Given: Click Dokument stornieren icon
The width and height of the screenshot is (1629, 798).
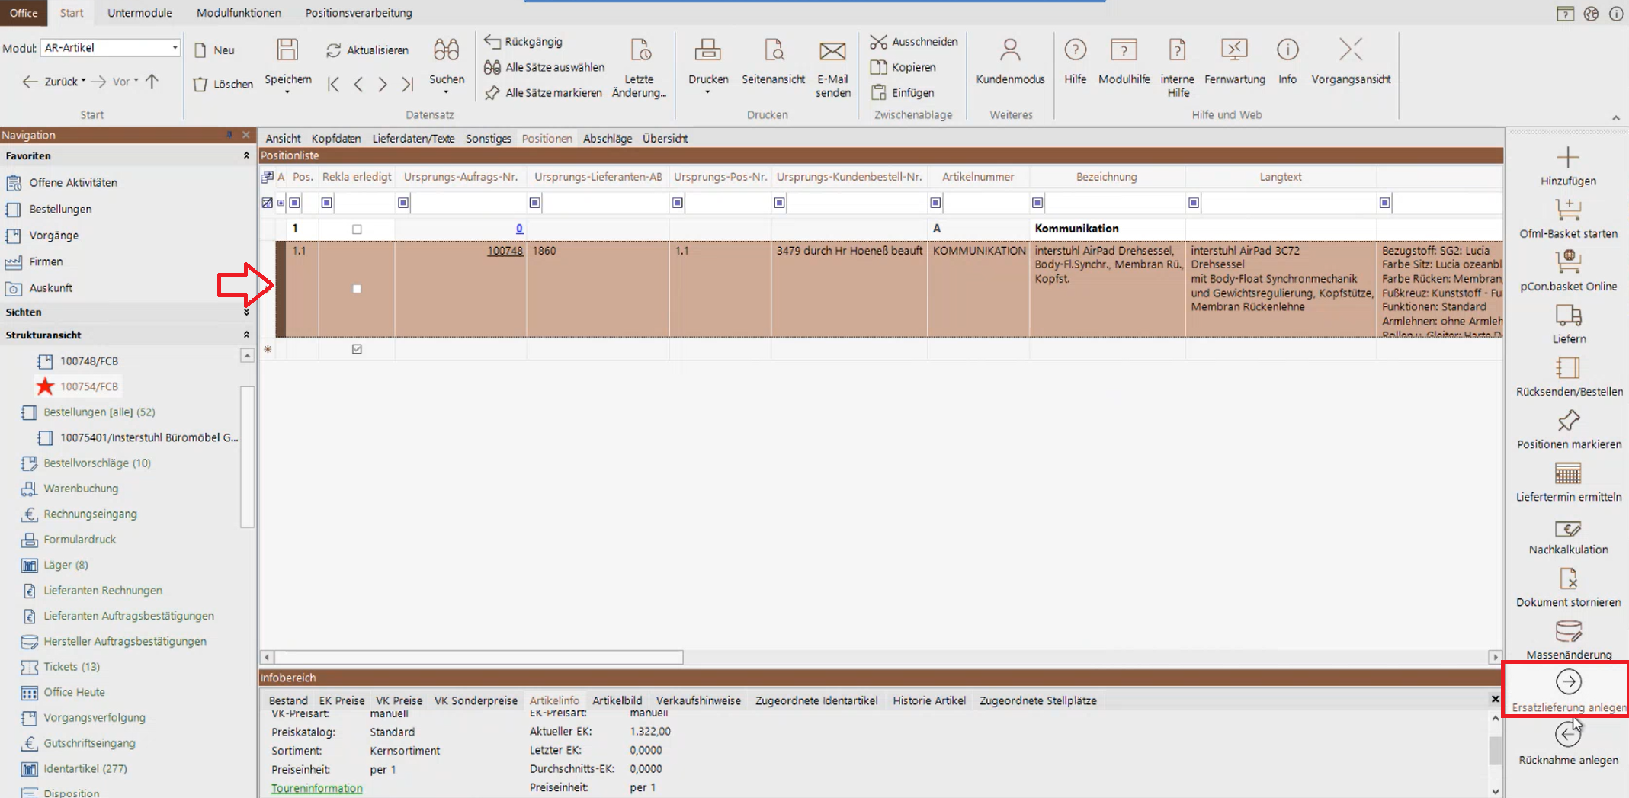Looking at the screenshot, I should click(x=1568, y=581).
